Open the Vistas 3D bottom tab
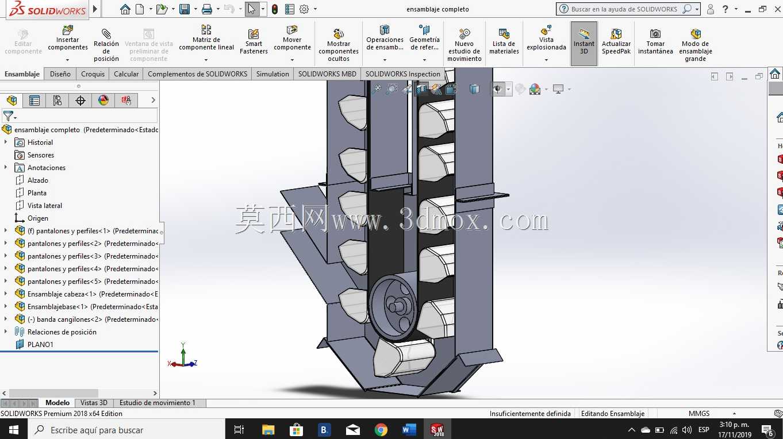783x439 pixels. point(94,403)
